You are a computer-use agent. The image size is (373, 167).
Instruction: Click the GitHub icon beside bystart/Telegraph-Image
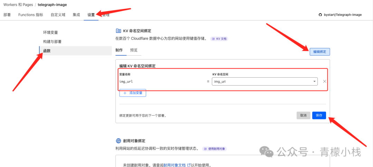(x=320, y=15)
